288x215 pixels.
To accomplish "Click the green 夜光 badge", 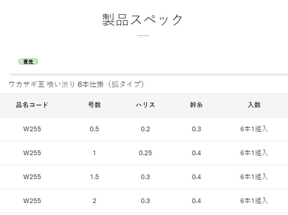I will coord(28,62).
